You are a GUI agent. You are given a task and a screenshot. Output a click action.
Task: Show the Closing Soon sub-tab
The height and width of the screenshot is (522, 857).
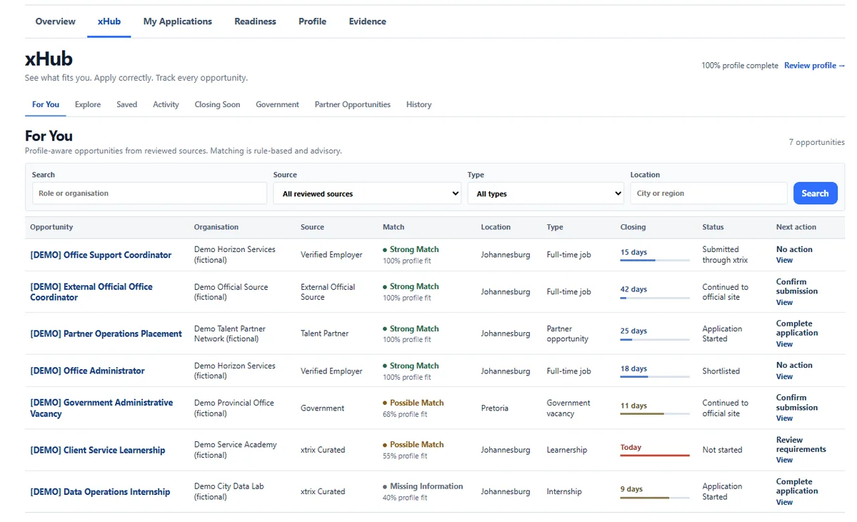pos(217,104)
